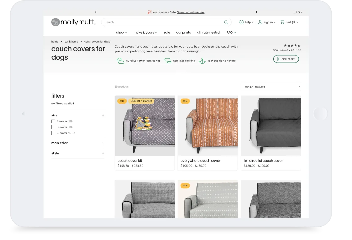Go to the climate neutral page
Image resolution: width=352 pixels, height=240 pixels.
[208, 32]
